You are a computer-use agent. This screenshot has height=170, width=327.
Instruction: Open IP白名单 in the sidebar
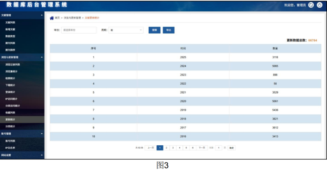[x=10, y=148]
